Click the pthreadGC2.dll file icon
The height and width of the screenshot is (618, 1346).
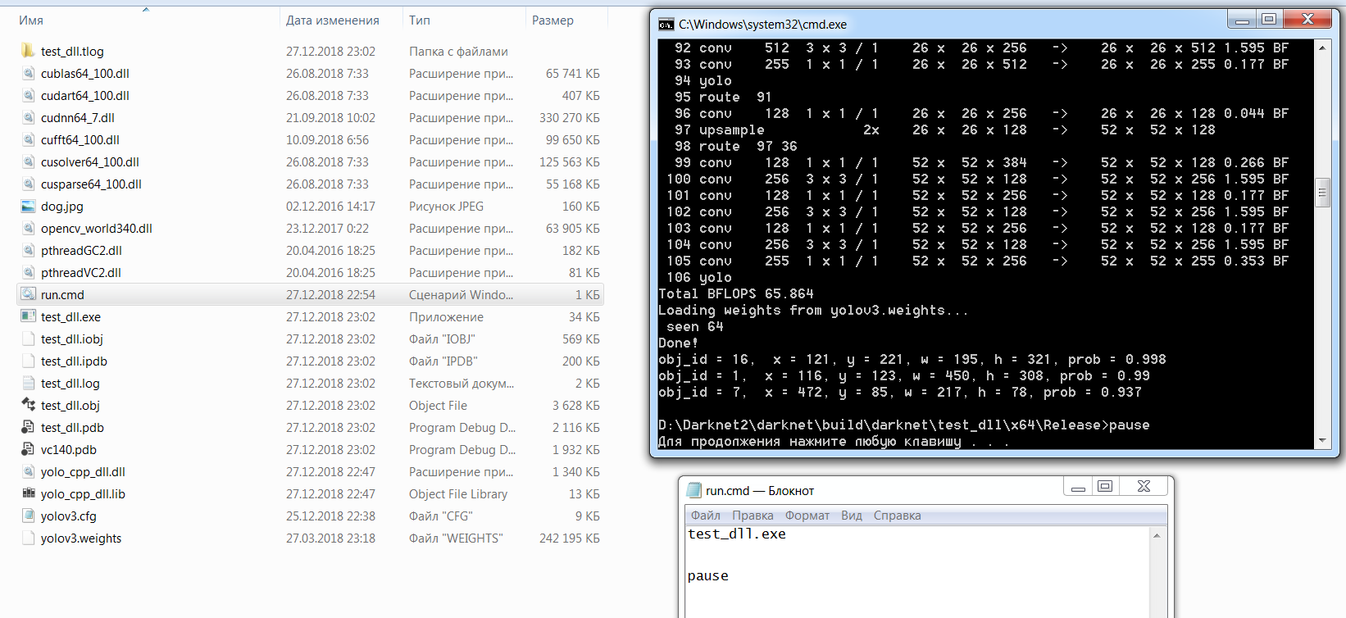[28, 250]
